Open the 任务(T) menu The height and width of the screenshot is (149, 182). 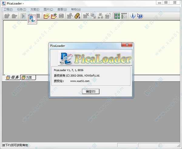[x=22, y=9]
